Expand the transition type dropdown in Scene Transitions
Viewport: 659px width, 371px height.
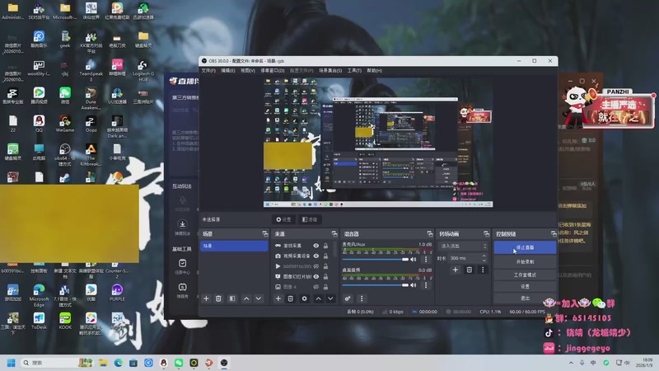[x=463, y=246]
